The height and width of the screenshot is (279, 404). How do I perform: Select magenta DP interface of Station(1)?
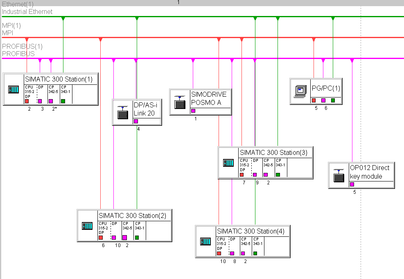click(x=40, y=101)
